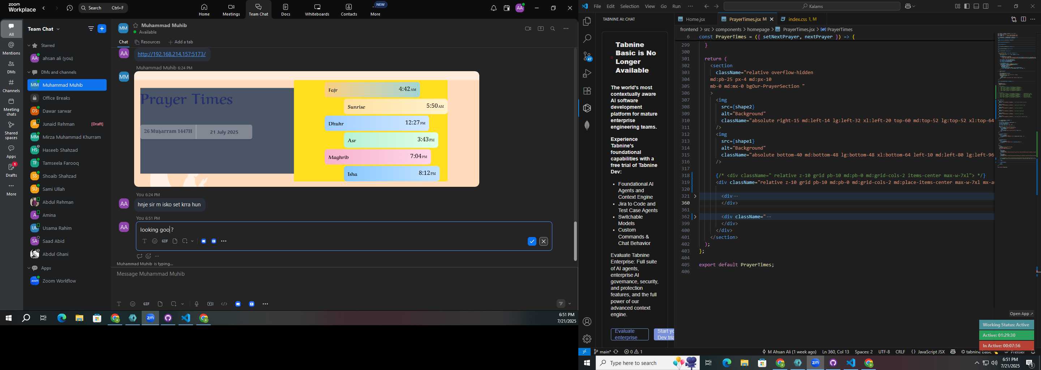The height and width of the screenshot is (370, 1041).
Task: Create new chat with plus button
Action: click(x=102, y=29)
